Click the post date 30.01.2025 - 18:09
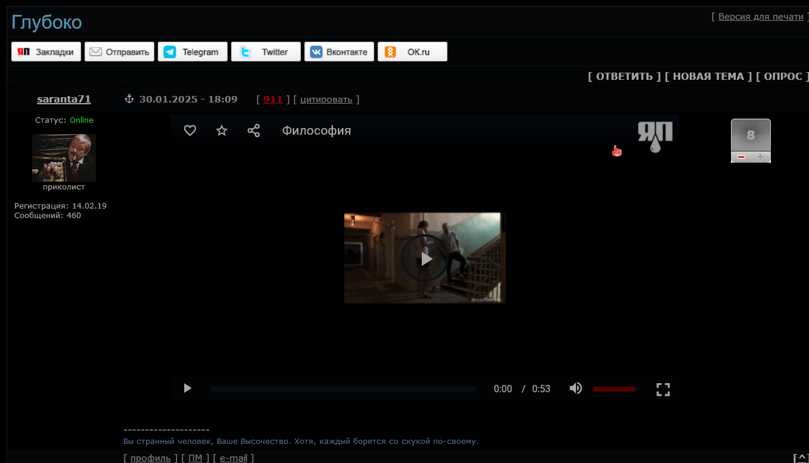Screen dimensions: 809x463 188,99
